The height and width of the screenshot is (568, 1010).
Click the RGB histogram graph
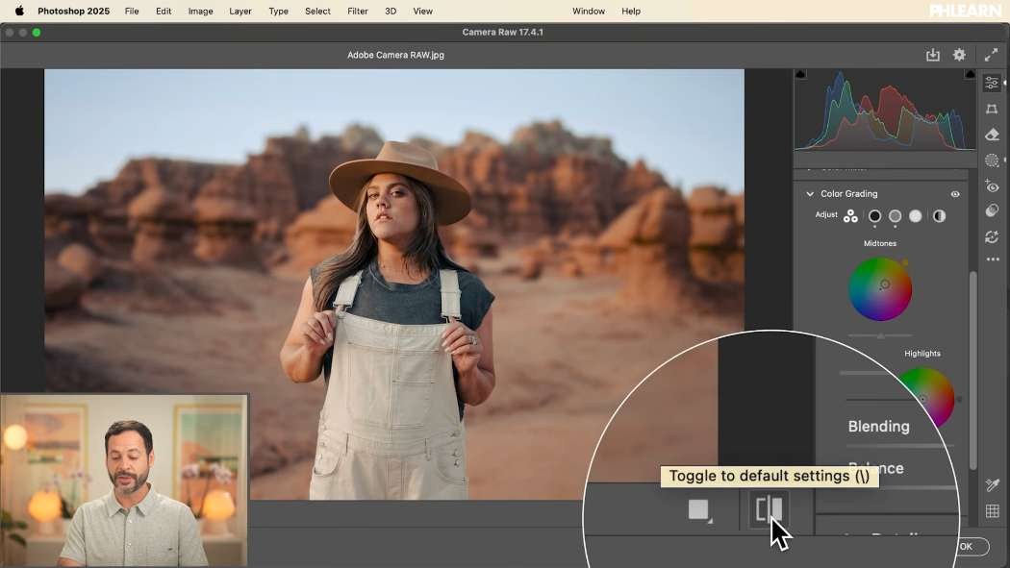click(x=885, y=110)
